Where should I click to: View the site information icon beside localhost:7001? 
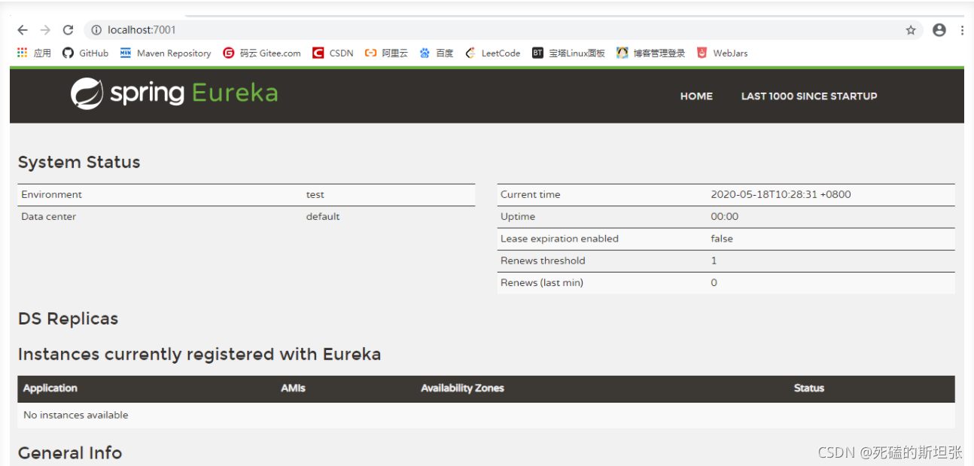[96, 30]
